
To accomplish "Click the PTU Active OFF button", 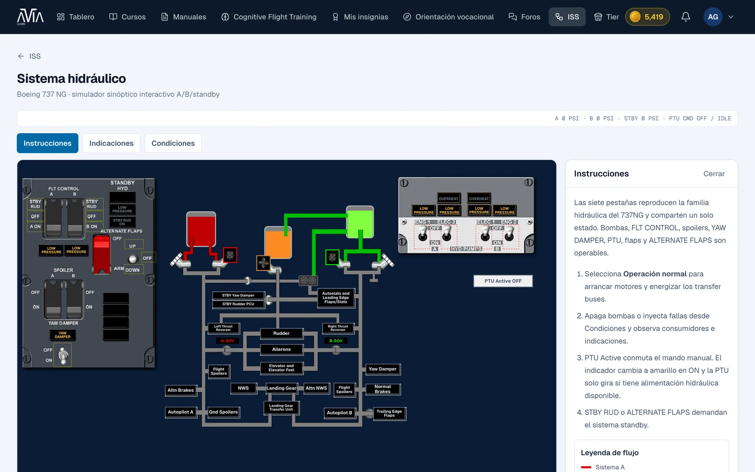I will click(503, 281).
